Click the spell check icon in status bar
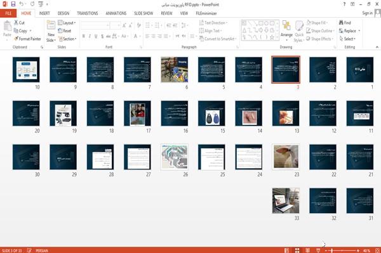 point(29,250)
